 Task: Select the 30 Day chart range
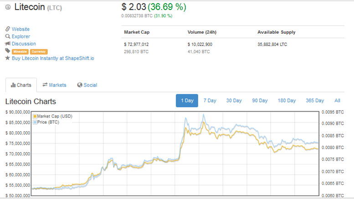[234, 101]
